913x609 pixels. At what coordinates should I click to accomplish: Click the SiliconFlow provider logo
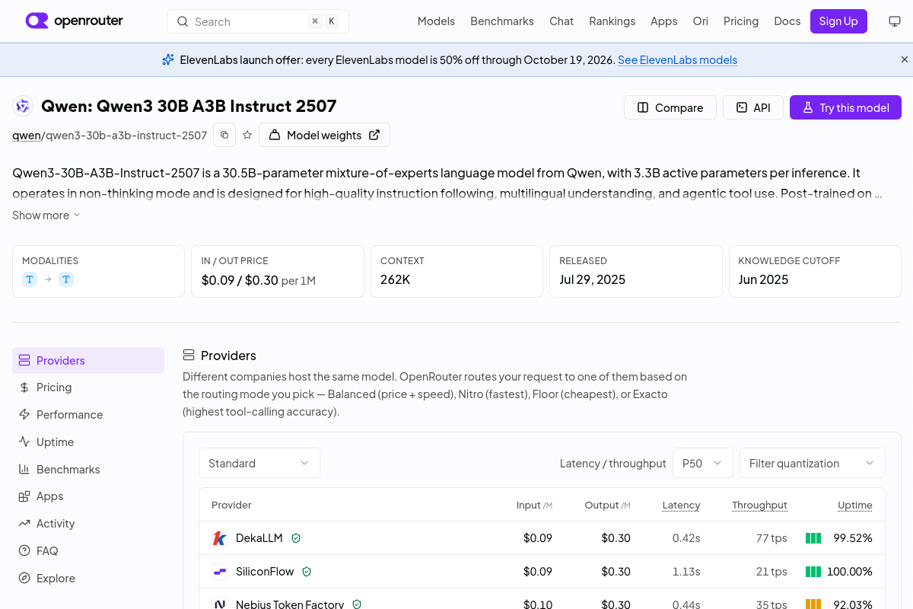(220, 572)
